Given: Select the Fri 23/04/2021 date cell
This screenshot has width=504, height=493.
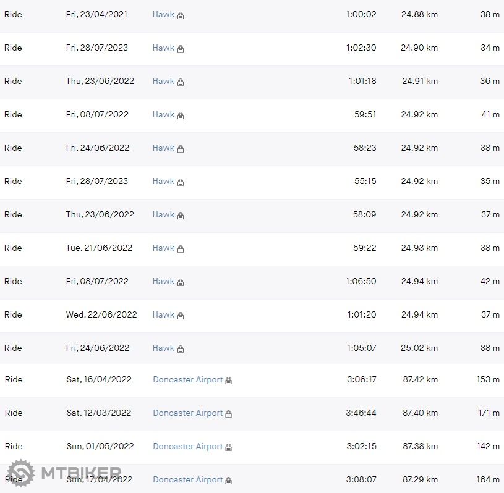Looking at the screenshot, I should (96, 14).
